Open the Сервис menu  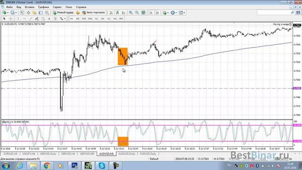point(57,7)
